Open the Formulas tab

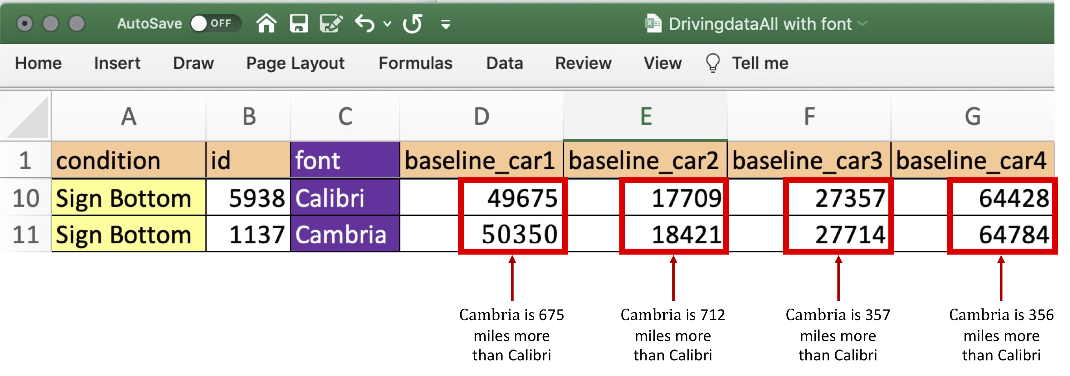pyautogui.click(x=415, y=63)
